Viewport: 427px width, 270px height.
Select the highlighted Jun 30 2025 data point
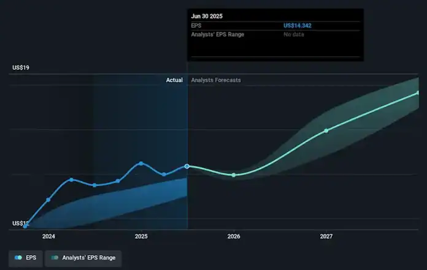[187, 166]
